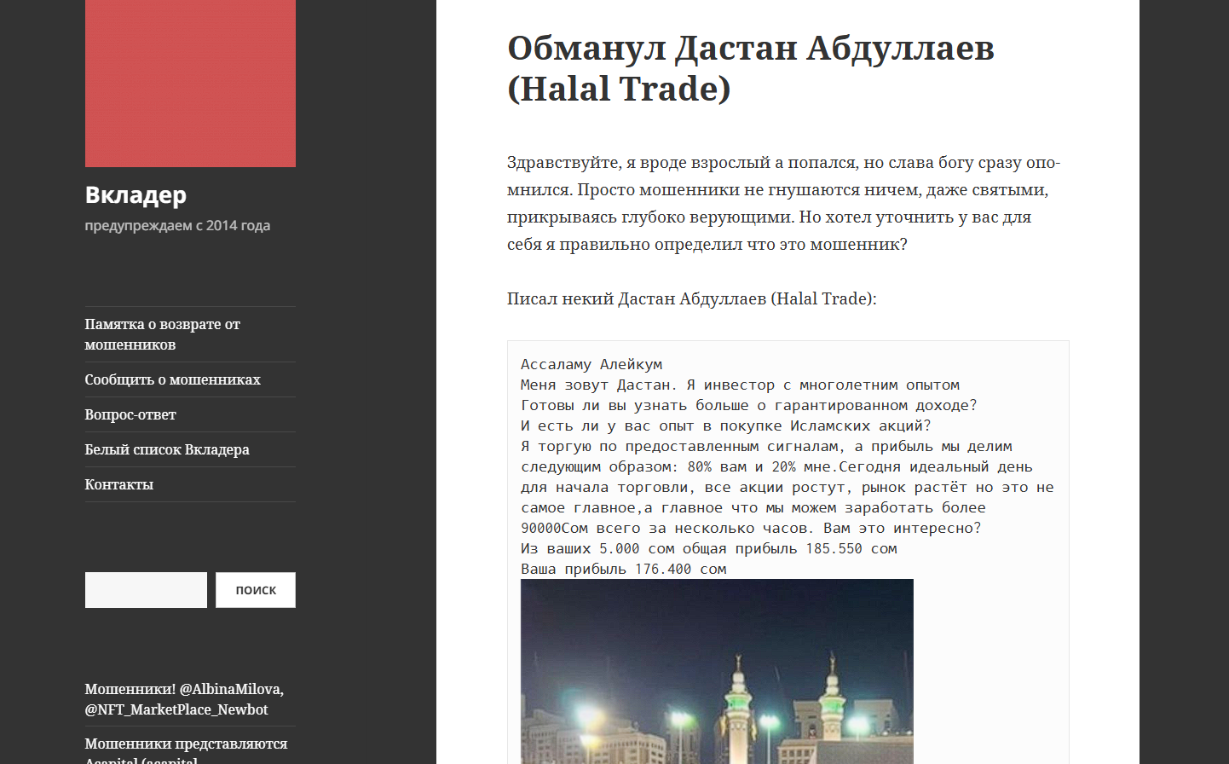Open the Контакты menu link
This screenshot has width=1229, height=764.
click(119, 484)
